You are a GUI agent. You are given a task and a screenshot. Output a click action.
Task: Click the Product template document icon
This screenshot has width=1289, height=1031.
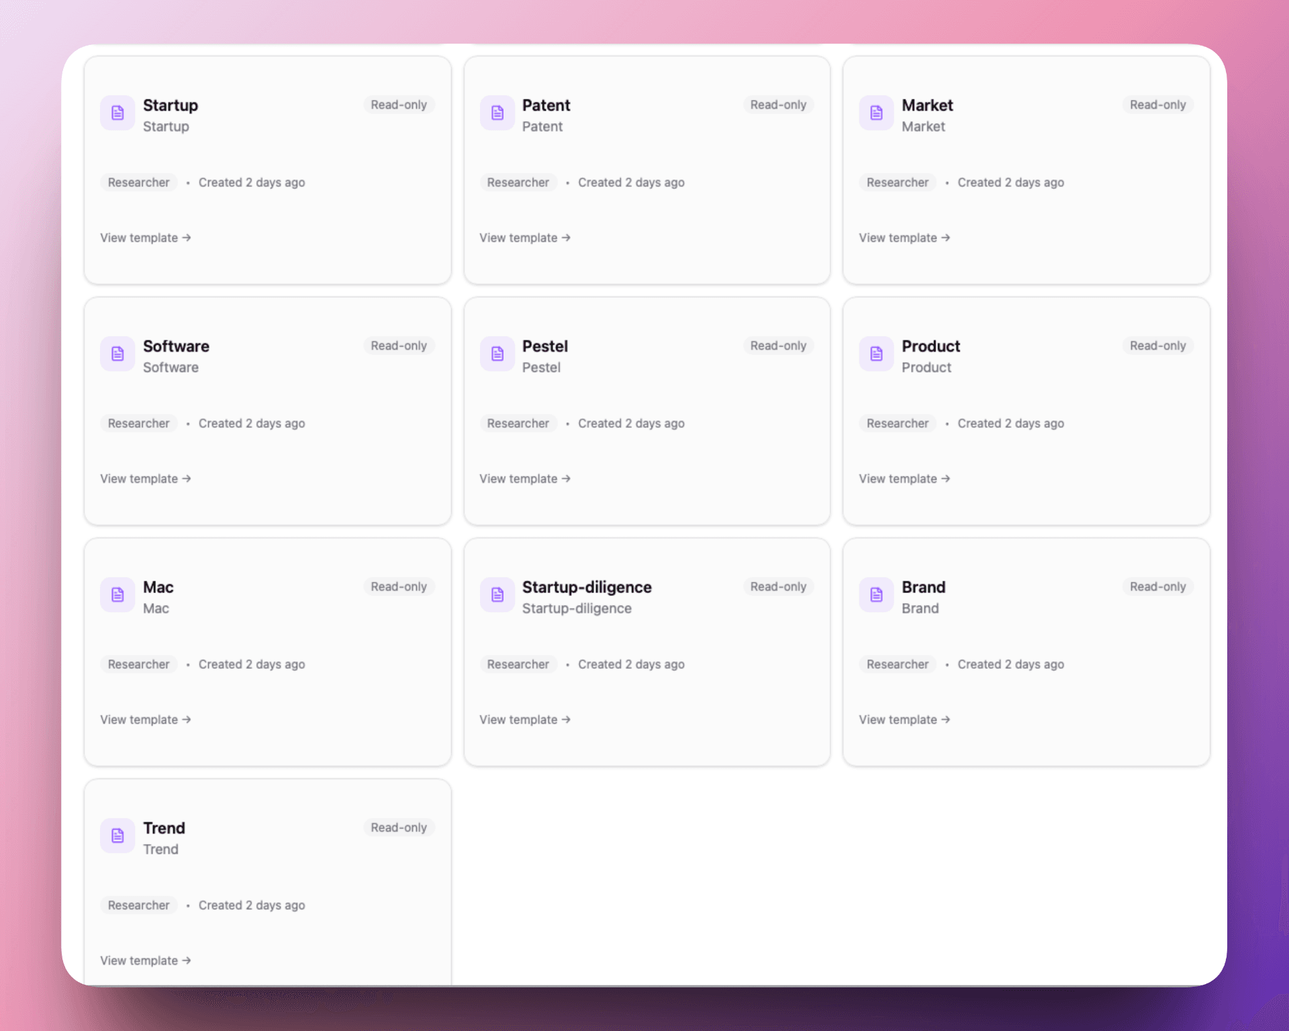(876, 354)
